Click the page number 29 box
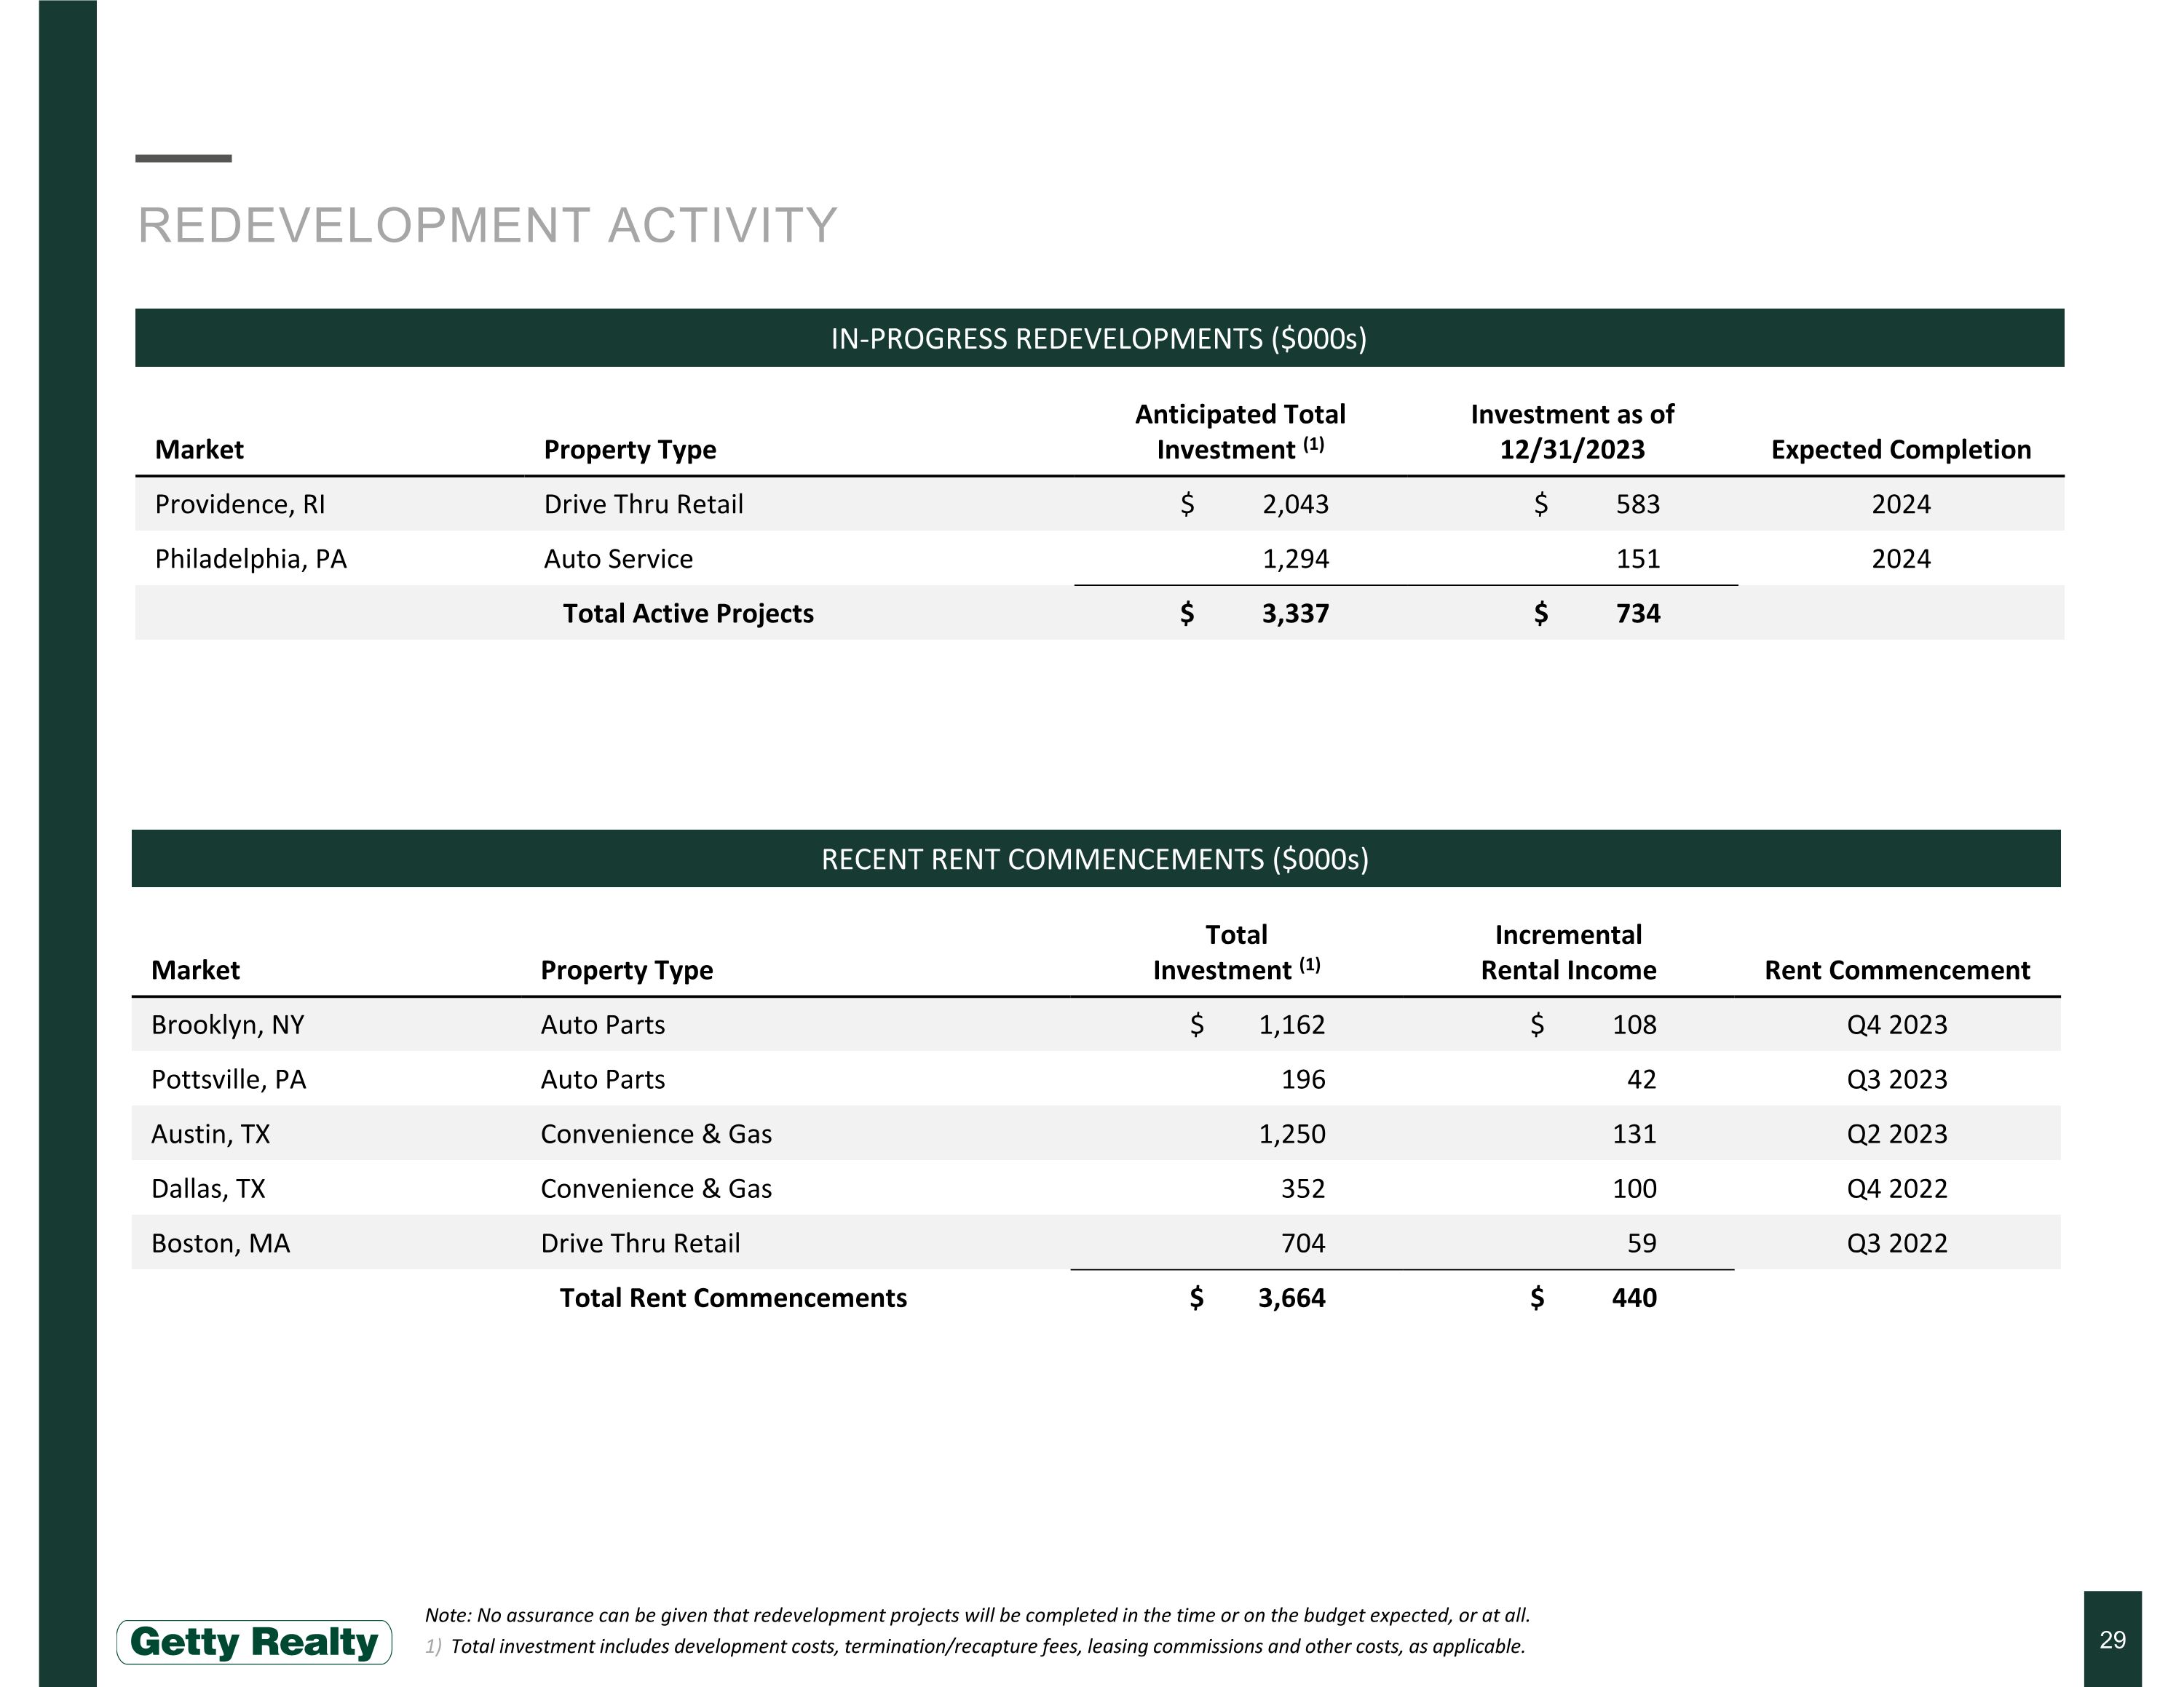This screenshot has height=1687, width=2184. (2112, 1639)
